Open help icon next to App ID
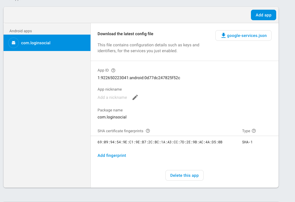 113,70
